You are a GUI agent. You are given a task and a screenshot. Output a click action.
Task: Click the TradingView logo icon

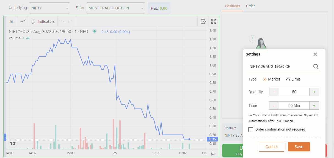(13, 143)
